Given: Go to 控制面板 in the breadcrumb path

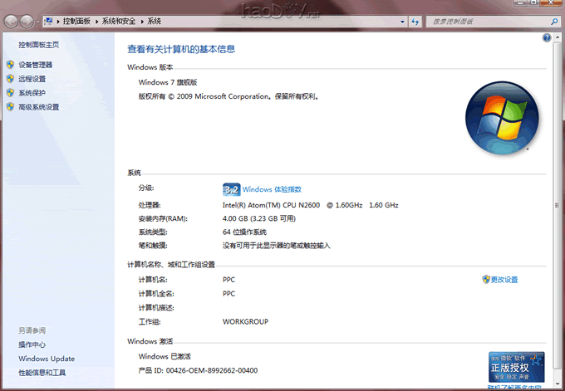Looking at the screenshot, I should tap(78, 19).
